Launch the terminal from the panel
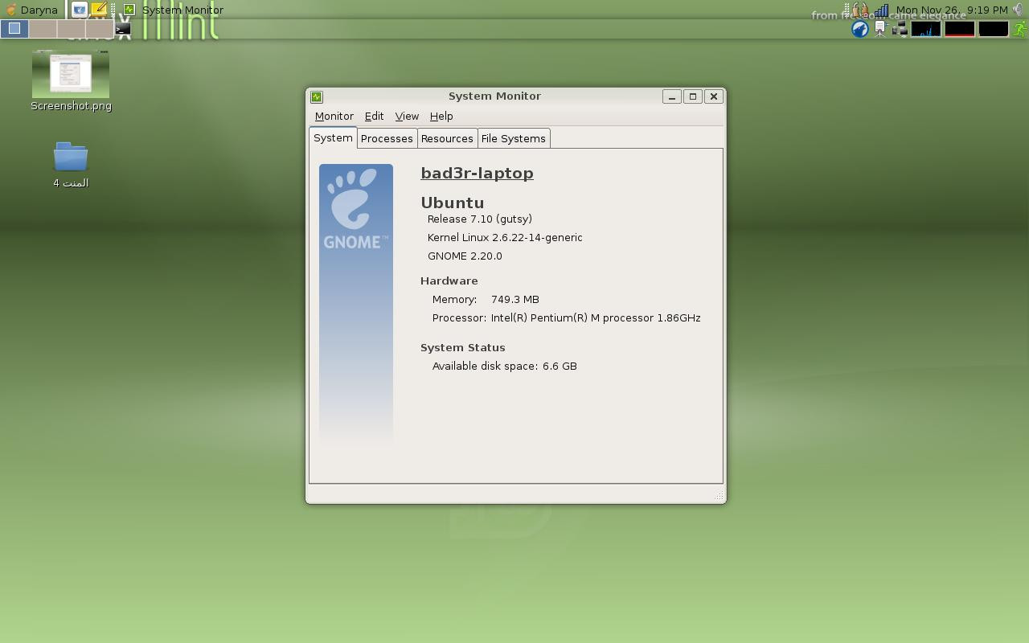The image size is (1029, 643). [x=123, y=29]
